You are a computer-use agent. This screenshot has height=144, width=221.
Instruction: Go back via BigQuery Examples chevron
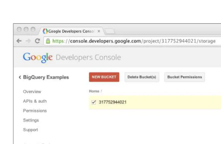[20, 77]
